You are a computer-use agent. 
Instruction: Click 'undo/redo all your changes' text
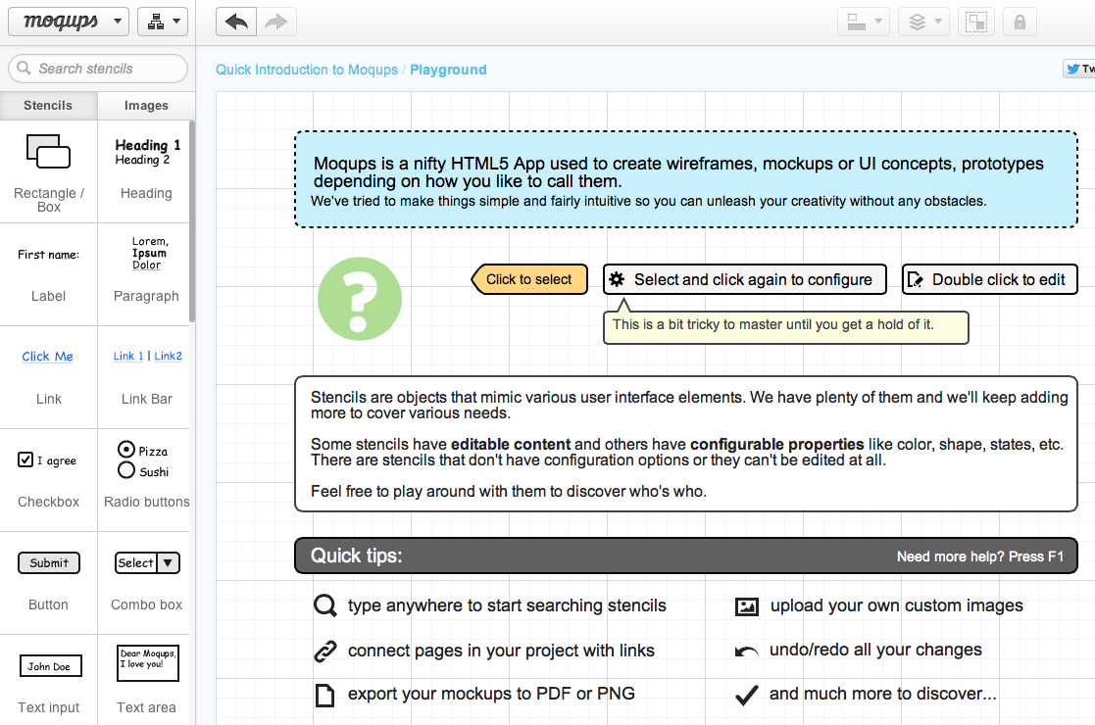(875, 650)
